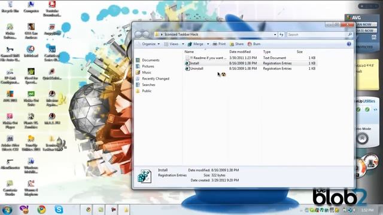Open the TuneUp Utilities 2011 desktop shortcut
The height and width of the screenshot is (215, 383).
(x=31, y=143)
